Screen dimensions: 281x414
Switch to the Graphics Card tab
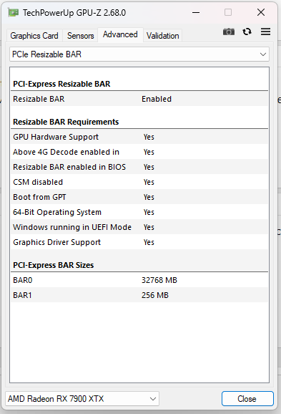34,36
